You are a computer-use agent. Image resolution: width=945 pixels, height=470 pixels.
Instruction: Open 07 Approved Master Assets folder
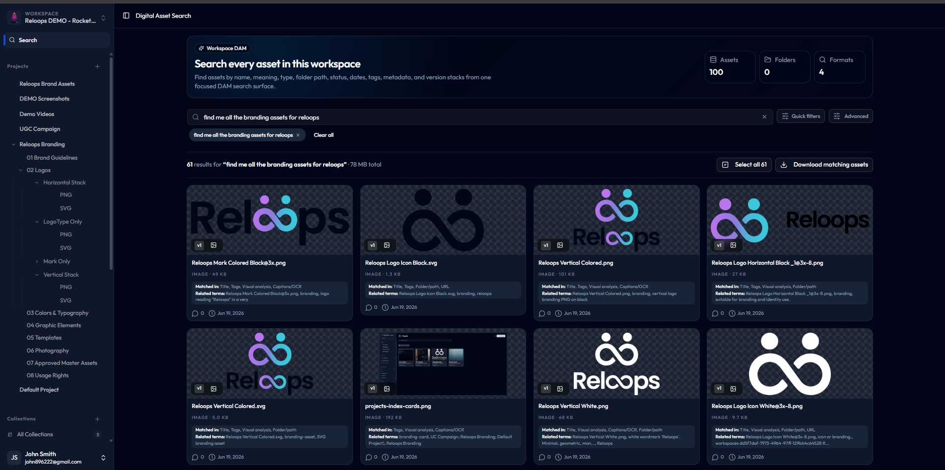click(x=62, y=363)
